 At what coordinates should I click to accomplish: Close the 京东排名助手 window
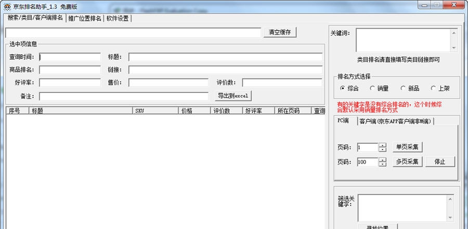point(454,5)
